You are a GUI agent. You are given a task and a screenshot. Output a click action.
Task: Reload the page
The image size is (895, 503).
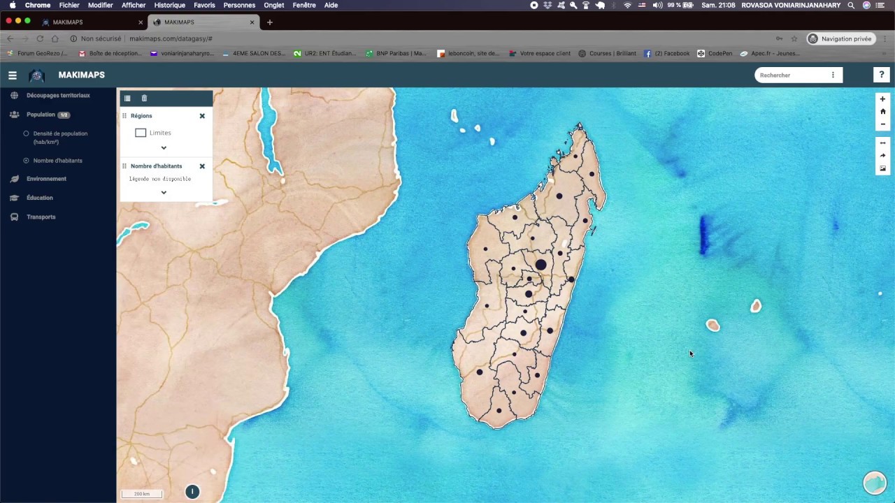coord(40,39)
